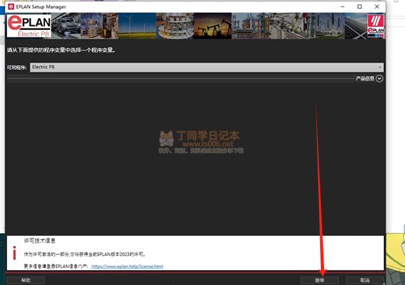Open the 可用程序 Electric P8 dropdown
This screenshot has width=405, height=285.
(x=206, y=67)
